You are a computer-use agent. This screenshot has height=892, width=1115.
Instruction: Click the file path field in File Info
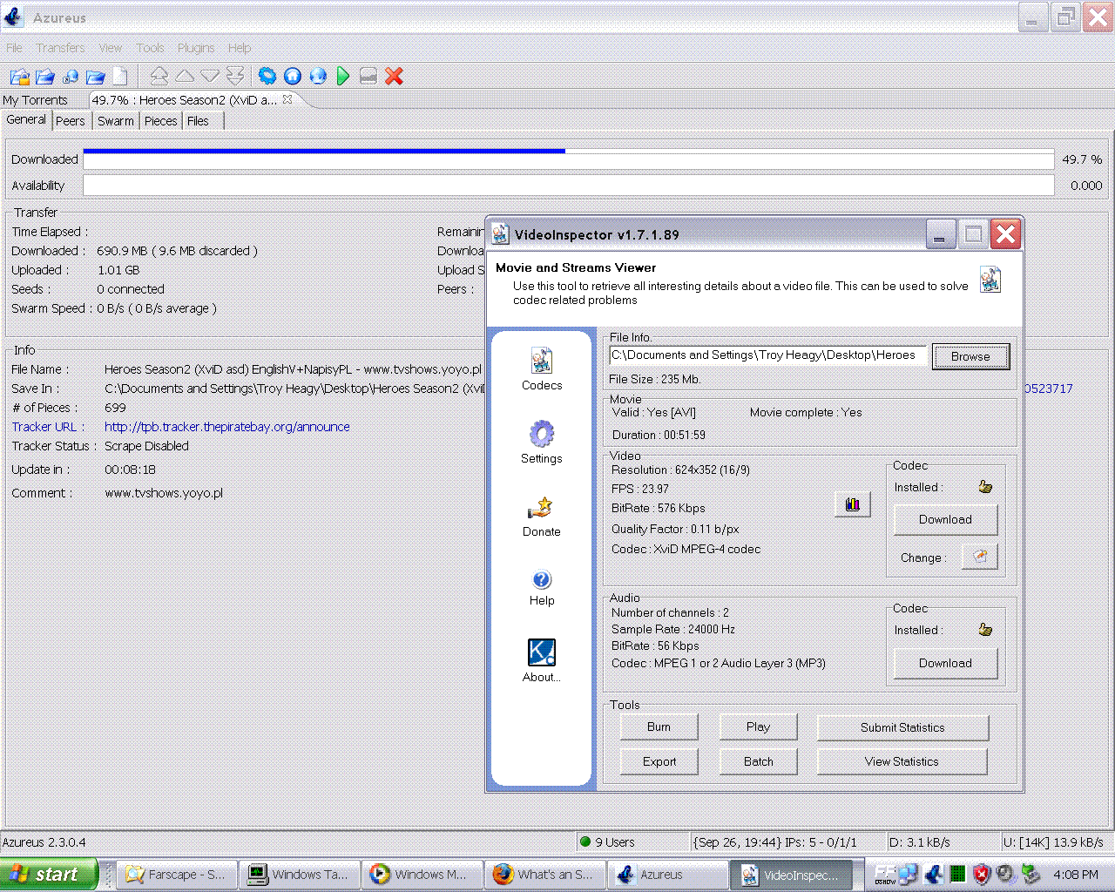(x=767, y=355)
